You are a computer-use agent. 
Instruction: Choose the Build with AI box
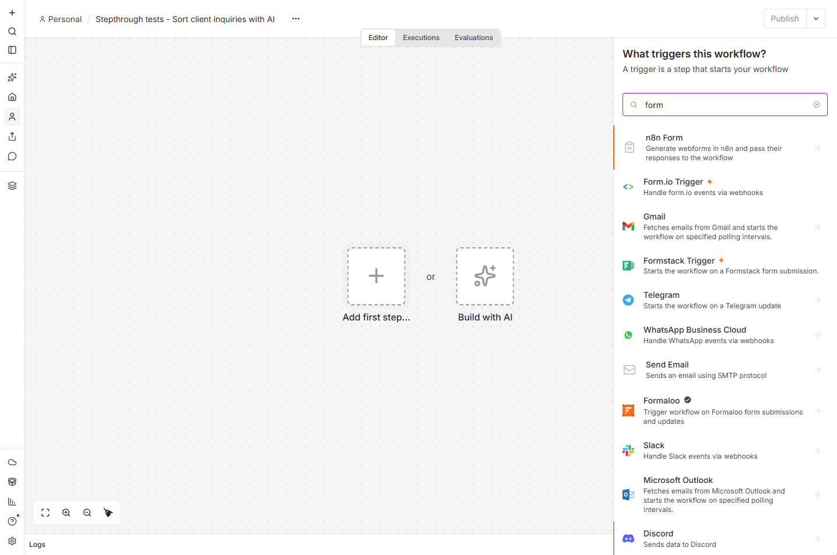[x=485, y=276]
